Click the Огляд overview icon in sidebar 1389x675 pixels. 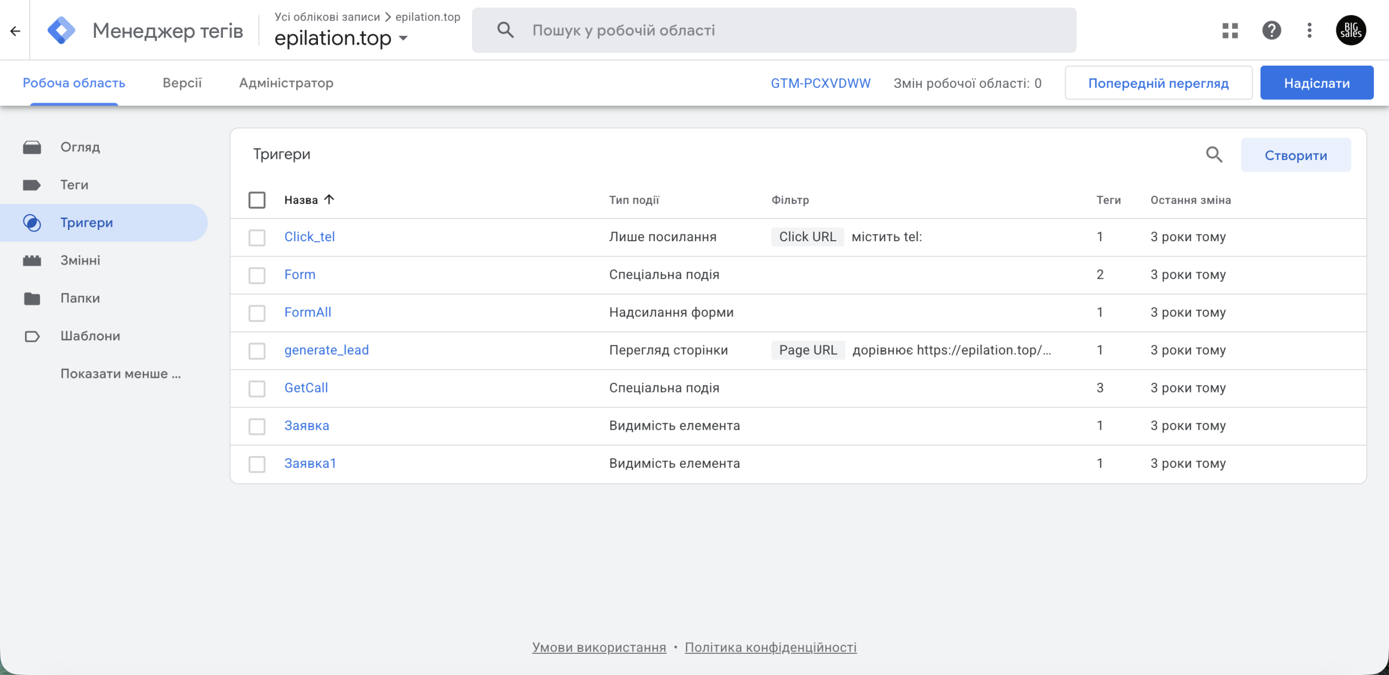[32, 147]
